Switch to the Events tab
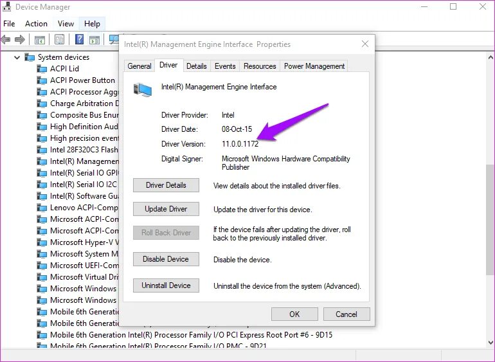The width and height of the screenshot is (495, 362). (x=225, y=66)
